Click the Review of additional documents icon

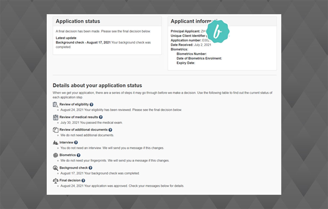55,130
